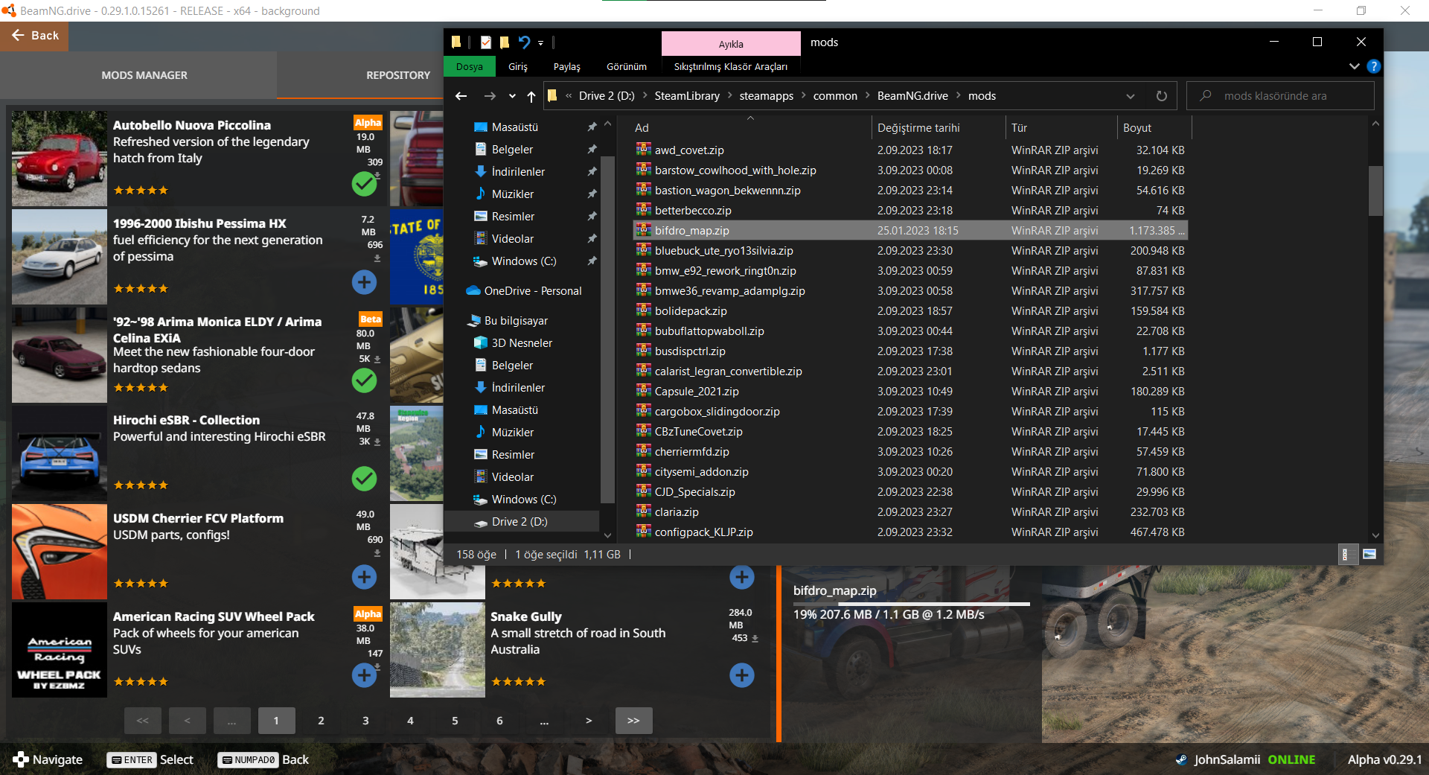Click the 1996-2000 Ibishu Pessima HX title
Image resolution: width=1429 pixels, height=775 pixels.
click(199, 223)
